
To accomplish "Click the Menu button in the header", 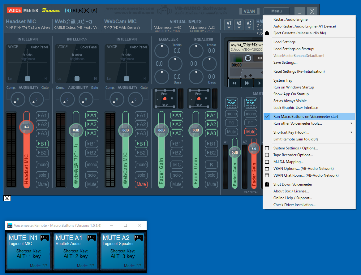I will [x=276, y=11].
